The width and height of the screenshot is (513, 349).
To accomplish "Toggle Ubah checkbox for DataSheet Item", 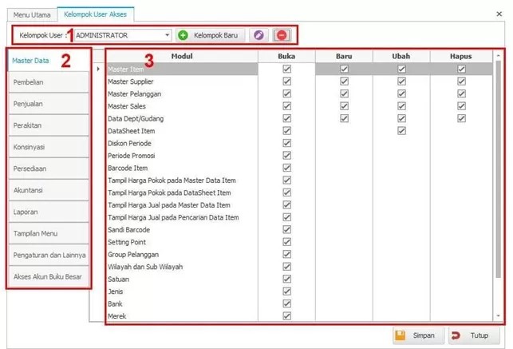I will [x=402, y=131].
